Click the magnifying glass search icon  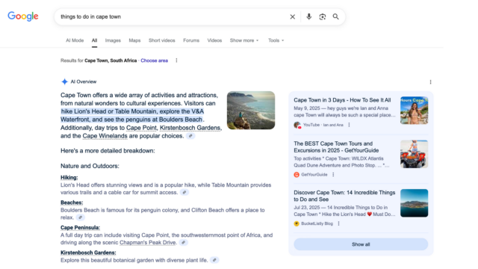point(335,16)
